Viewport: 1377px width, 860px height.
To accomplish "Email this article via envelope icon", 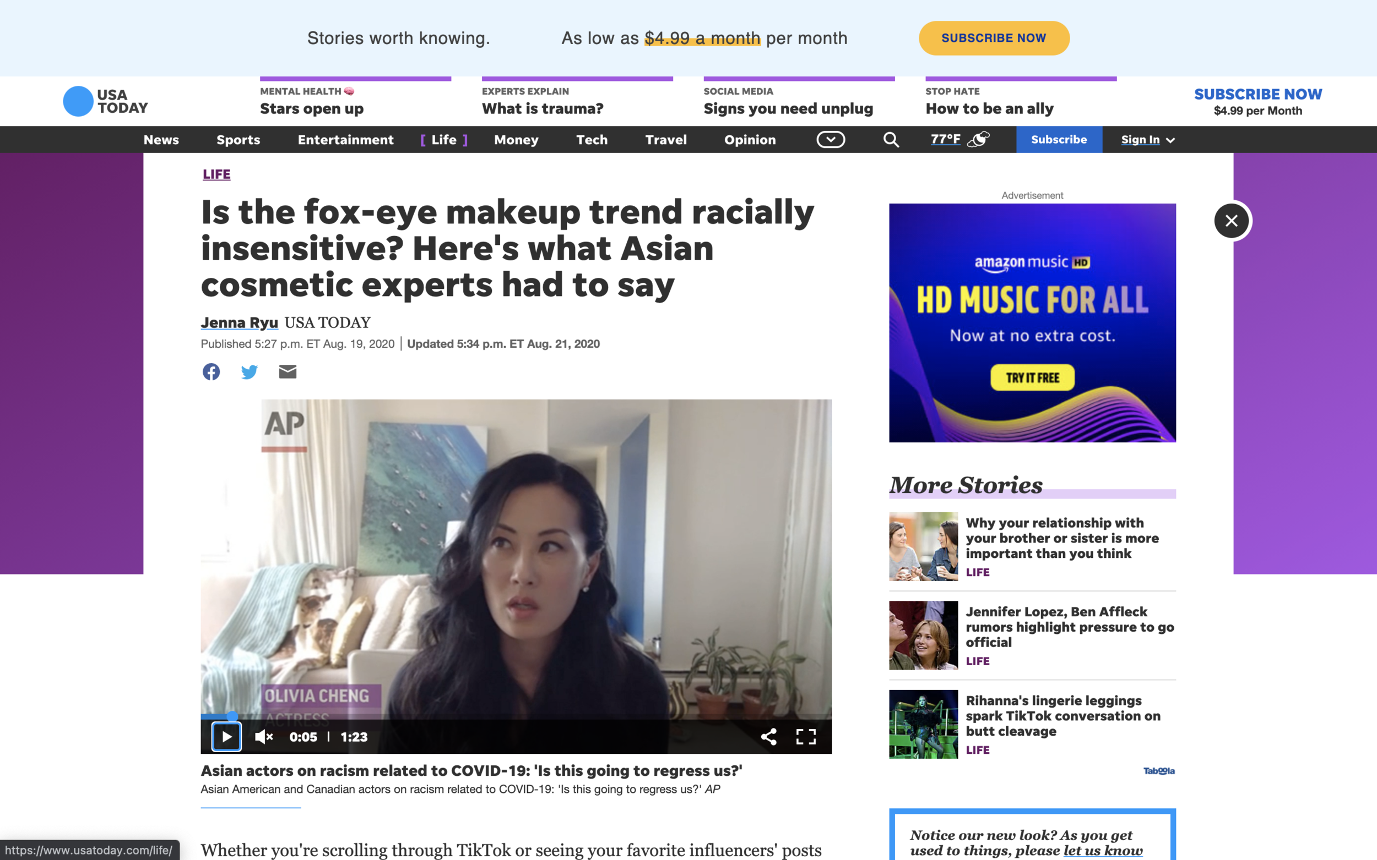I will pos(288,372).
